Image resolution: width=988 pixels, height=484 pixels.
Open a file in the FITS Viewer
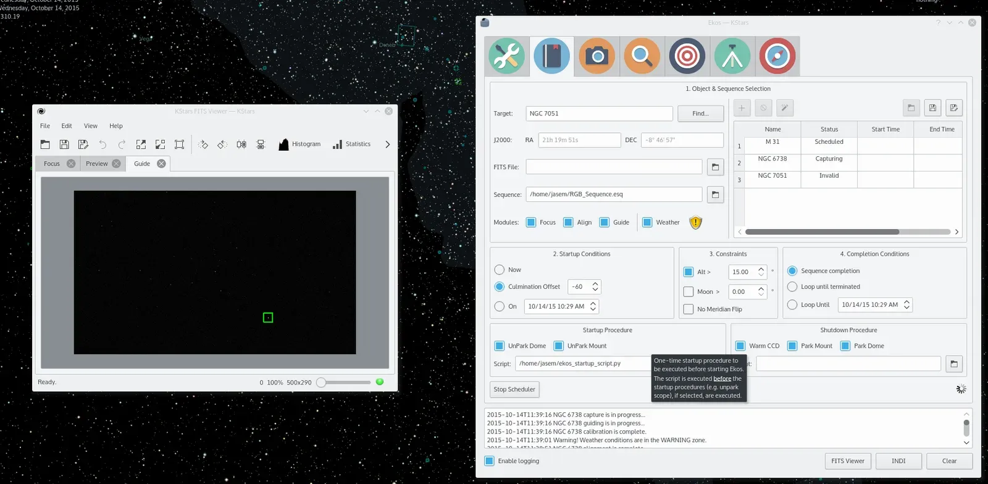coord(45,144)
